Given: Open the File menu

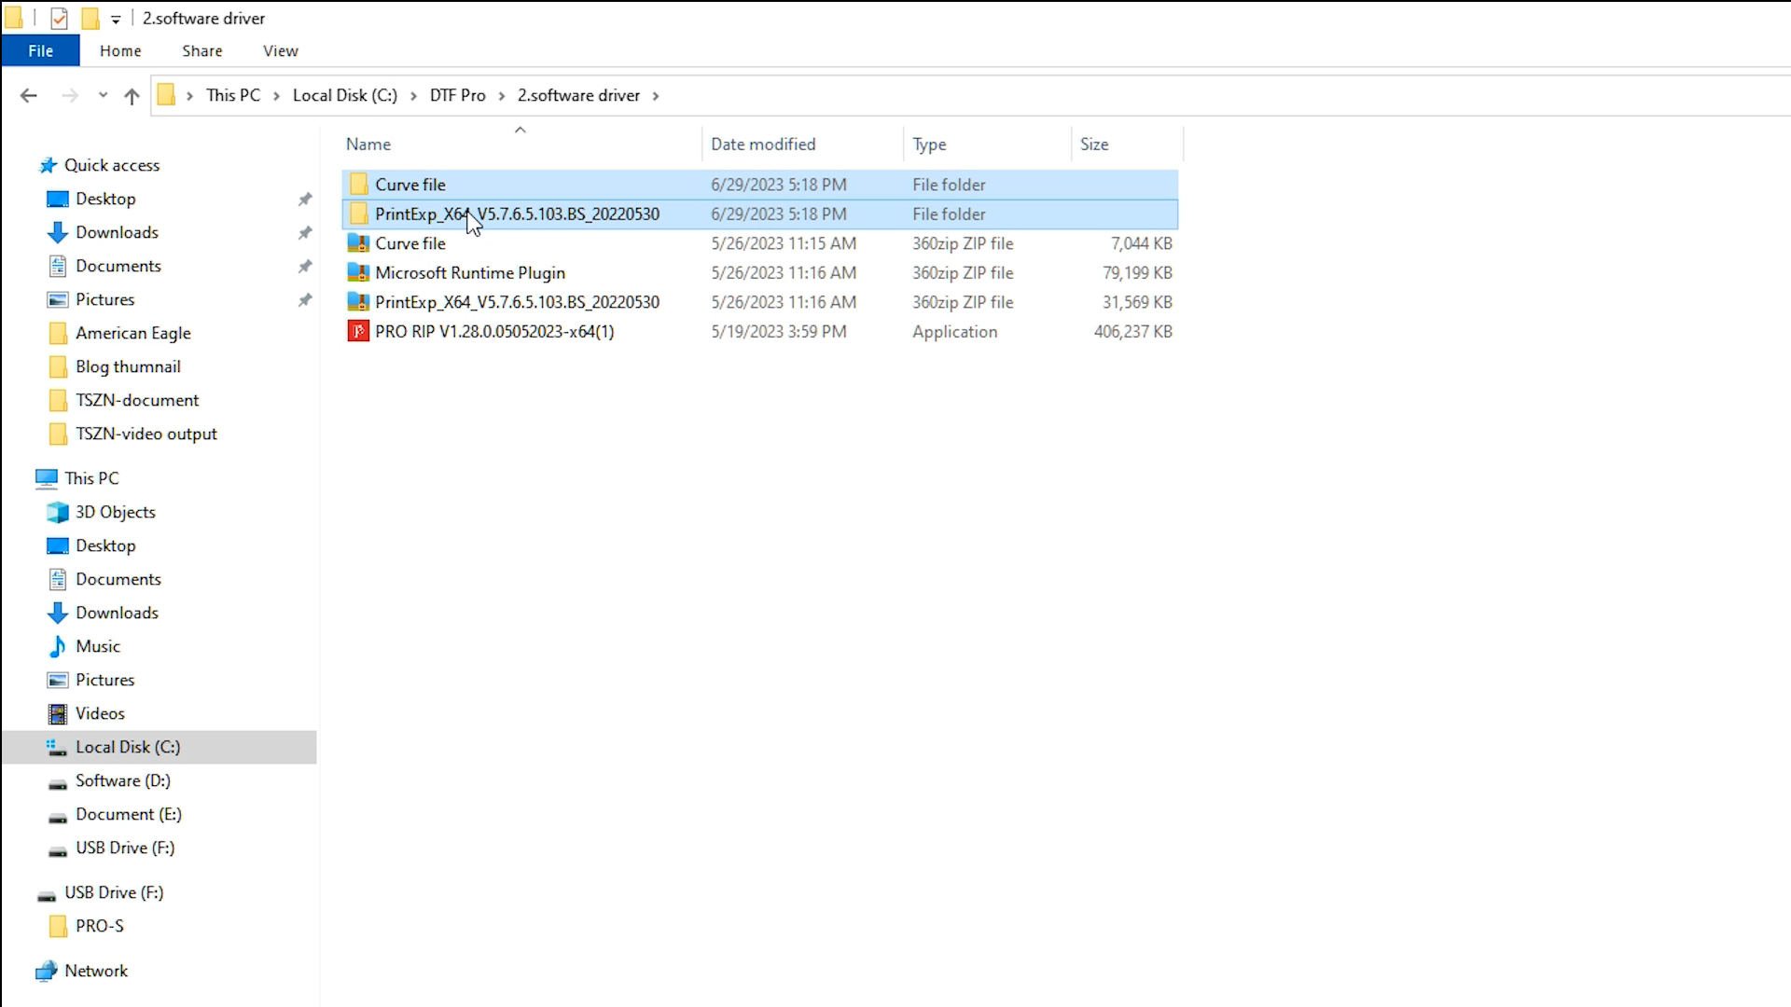Looking at the screenshot, I should (40, 50).
